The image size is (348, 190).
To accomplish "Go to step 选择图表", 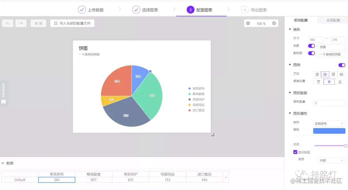I will tap(145, 10).
